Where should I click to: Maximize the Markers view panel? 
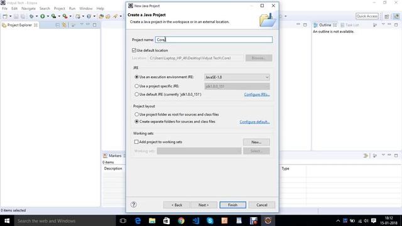click(396, 155)
